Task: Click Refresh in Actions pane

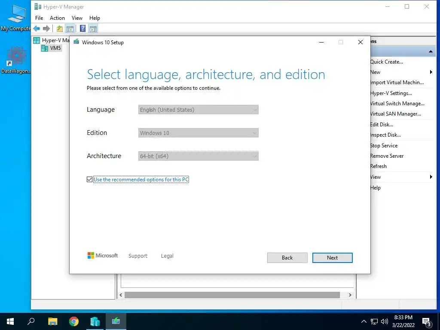Action: (379, 166)
